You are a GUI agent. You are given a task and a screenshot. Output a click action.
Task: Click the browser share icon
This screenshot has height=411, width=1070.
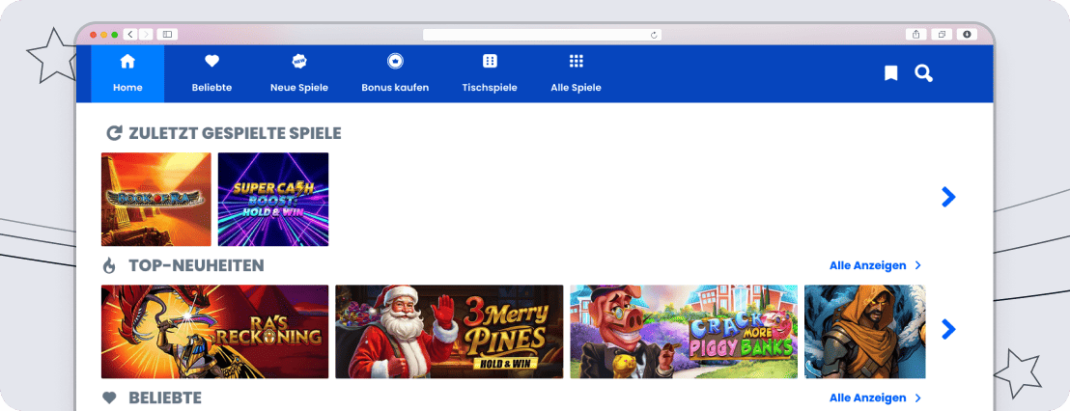pos(915,34)
